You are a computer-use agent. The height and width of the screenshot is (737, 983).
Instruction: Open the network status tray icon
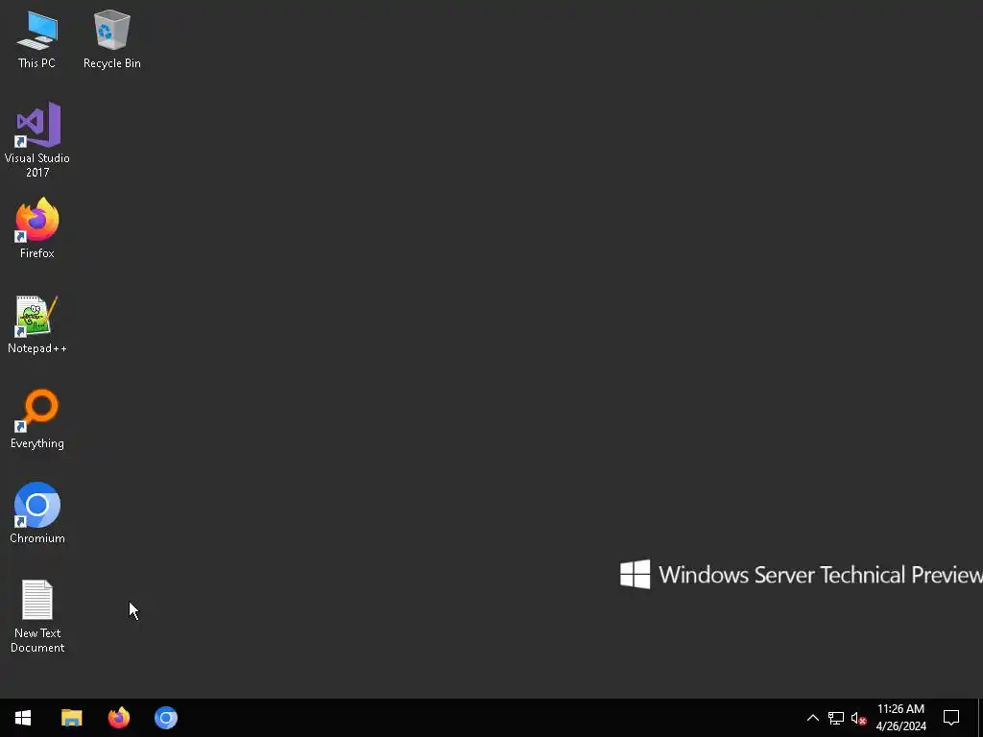point(836,718)
